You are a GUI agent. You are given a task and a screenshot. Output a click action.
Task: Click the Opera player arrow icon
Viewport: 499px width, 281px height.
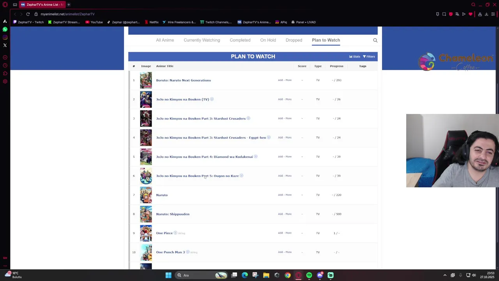[x=464, y=14]
